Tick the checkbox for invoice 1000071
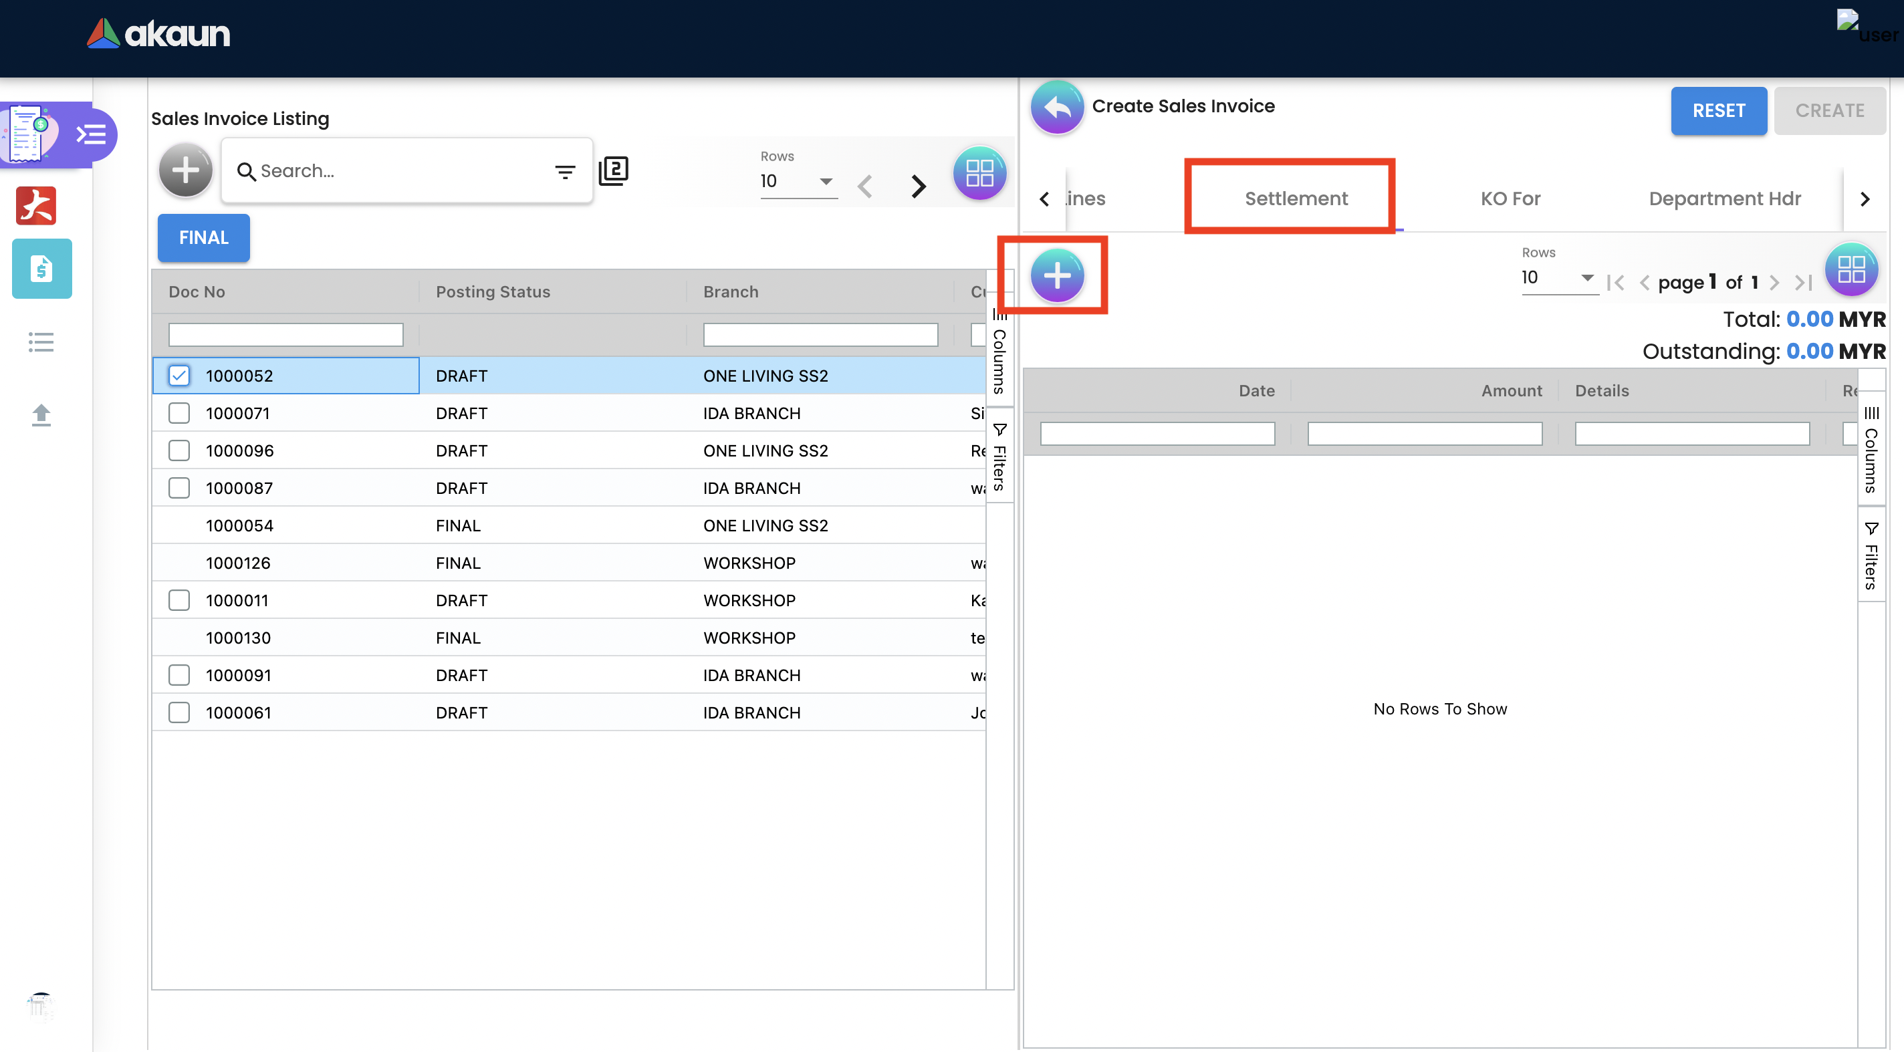The height and width of the screenshot is (1052, 1904). [179, 413]
